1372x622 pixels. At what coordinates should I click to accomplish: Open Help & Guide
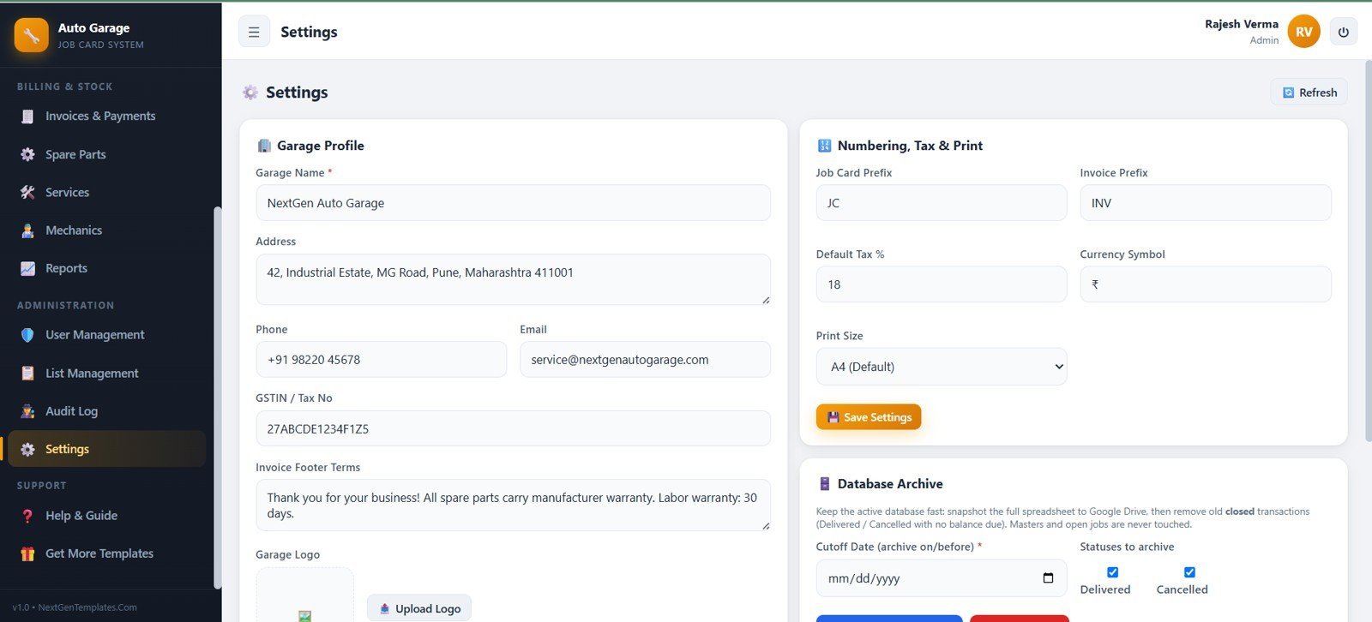[x=106, y=516]
